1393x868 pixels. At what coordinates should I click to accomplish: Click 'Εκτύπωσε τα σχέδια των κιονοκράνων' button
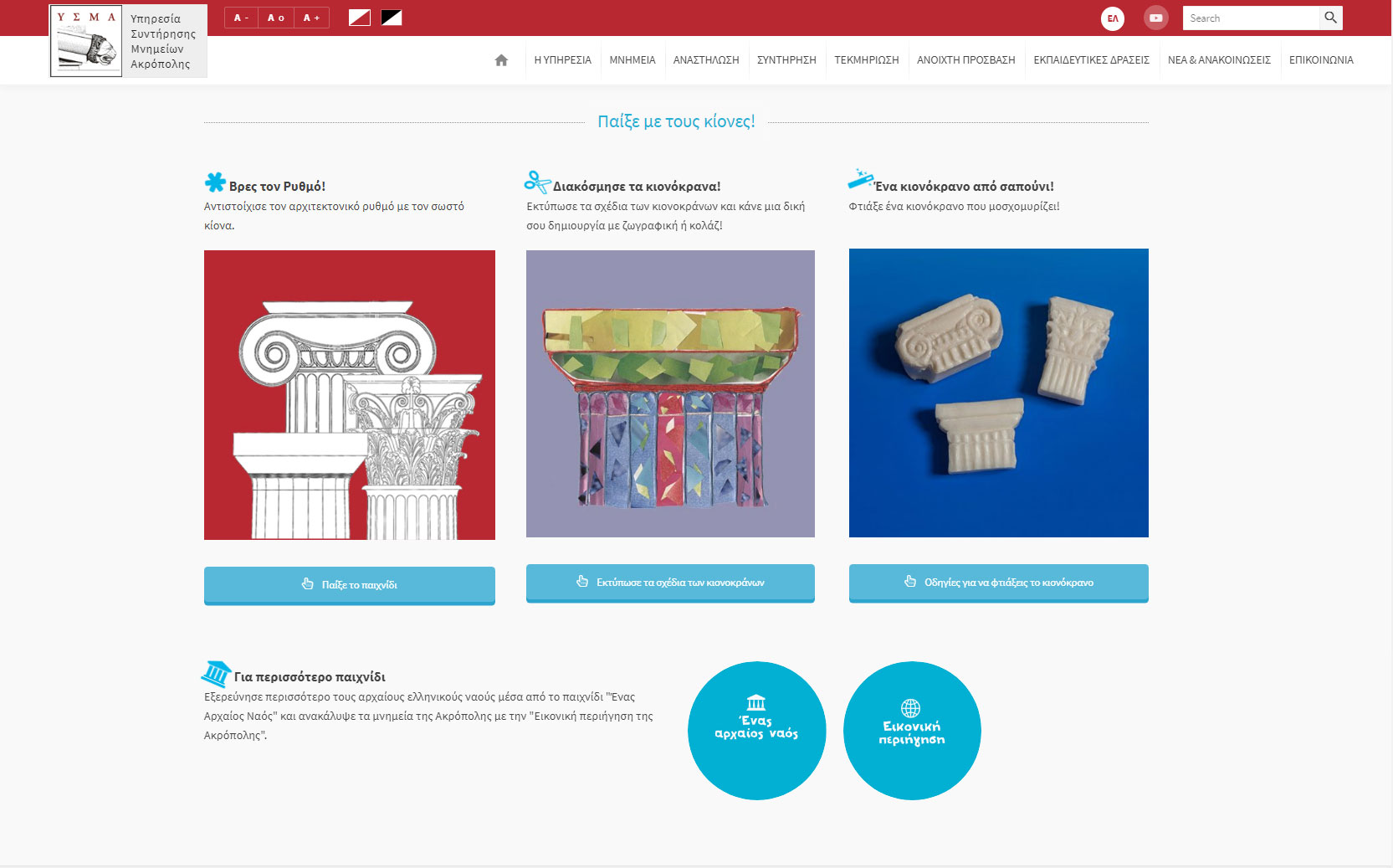(x=670, y=583)
